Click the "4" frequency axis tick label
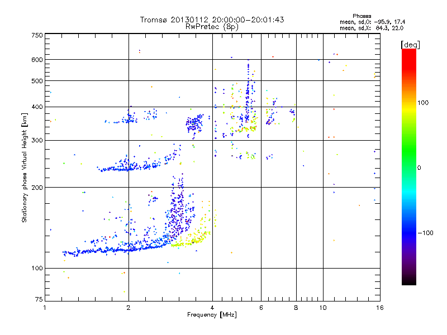 (x=212, y=308)
